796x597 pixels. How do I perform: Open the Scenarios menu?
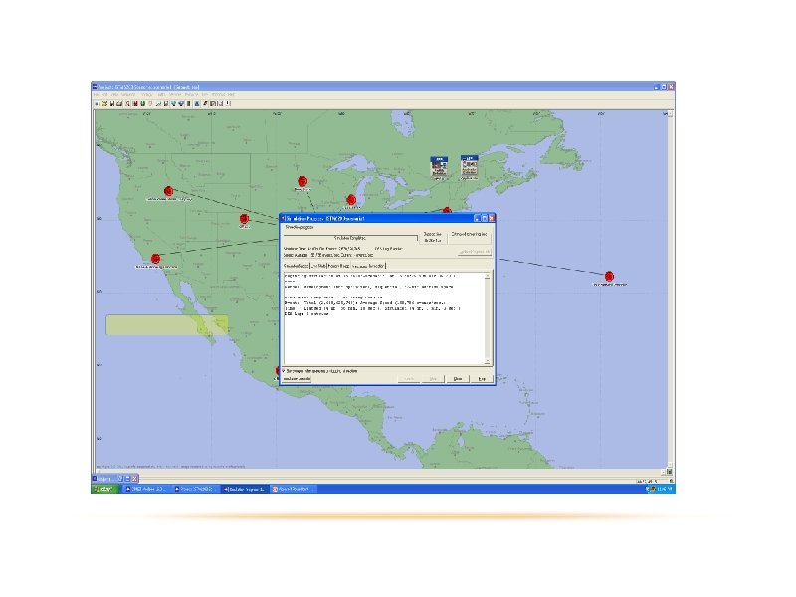click(128, 95)
